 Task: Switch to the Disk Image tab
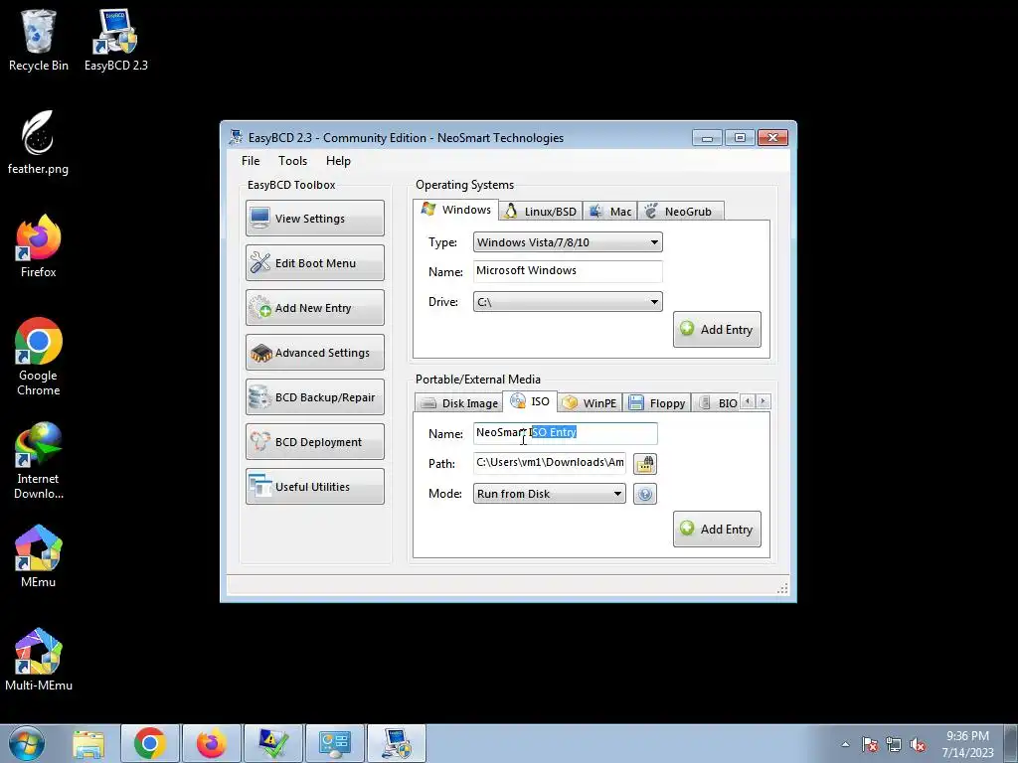459,403
